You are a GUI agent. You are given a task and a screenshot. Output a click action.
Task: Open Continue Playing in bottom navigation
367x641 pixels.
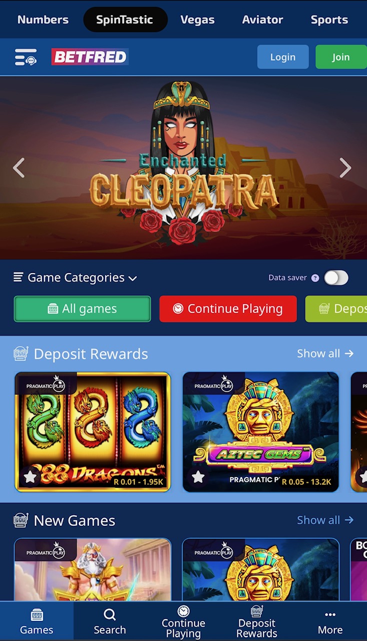[183, 621]
